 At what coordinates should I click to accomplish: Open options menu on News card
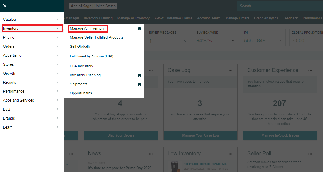coord(151,154)
